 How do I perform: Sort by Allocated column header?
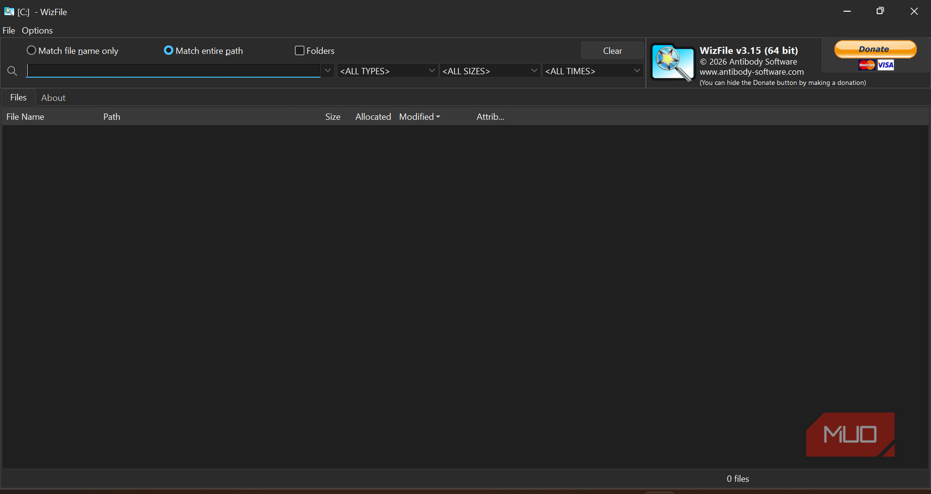370,117
